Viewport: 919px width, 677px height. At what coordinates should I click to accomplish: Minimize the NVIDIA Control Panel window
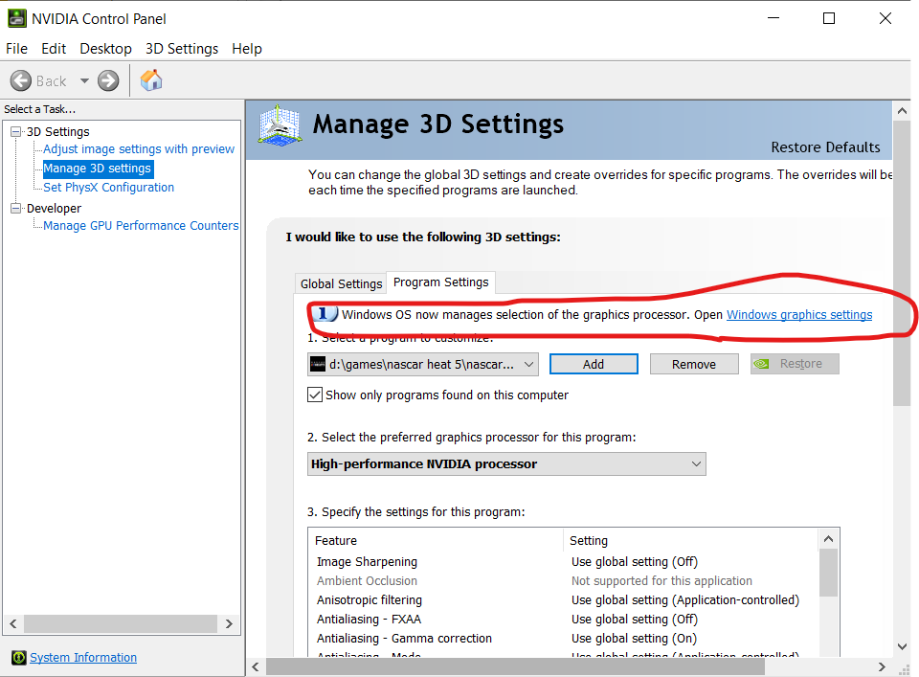[x=773, y=18]
